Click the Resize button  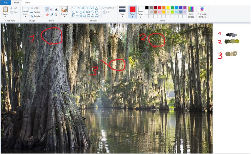coord(35,12)
